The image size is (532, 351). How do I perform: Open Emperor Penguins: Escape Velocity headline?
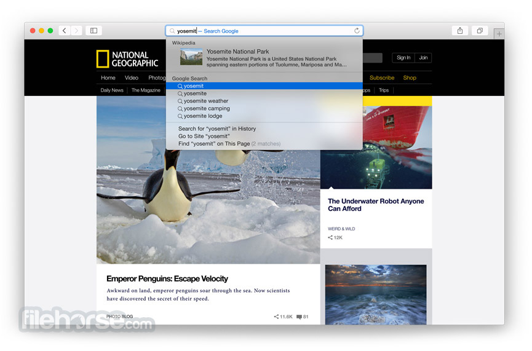167,278
